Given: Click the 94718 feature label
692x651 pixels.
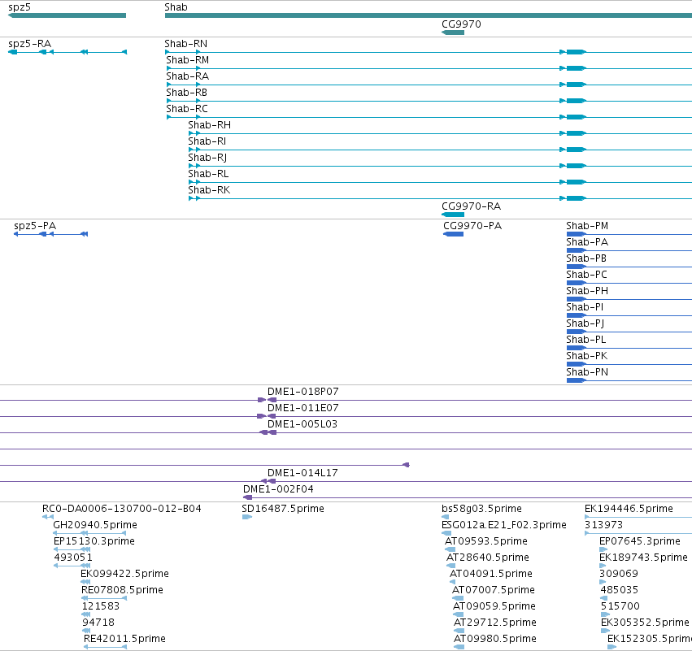Looking at the screenshot, I should tap(98, 623).
